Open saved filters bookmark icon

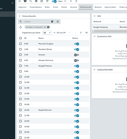[x=52, y=21]
